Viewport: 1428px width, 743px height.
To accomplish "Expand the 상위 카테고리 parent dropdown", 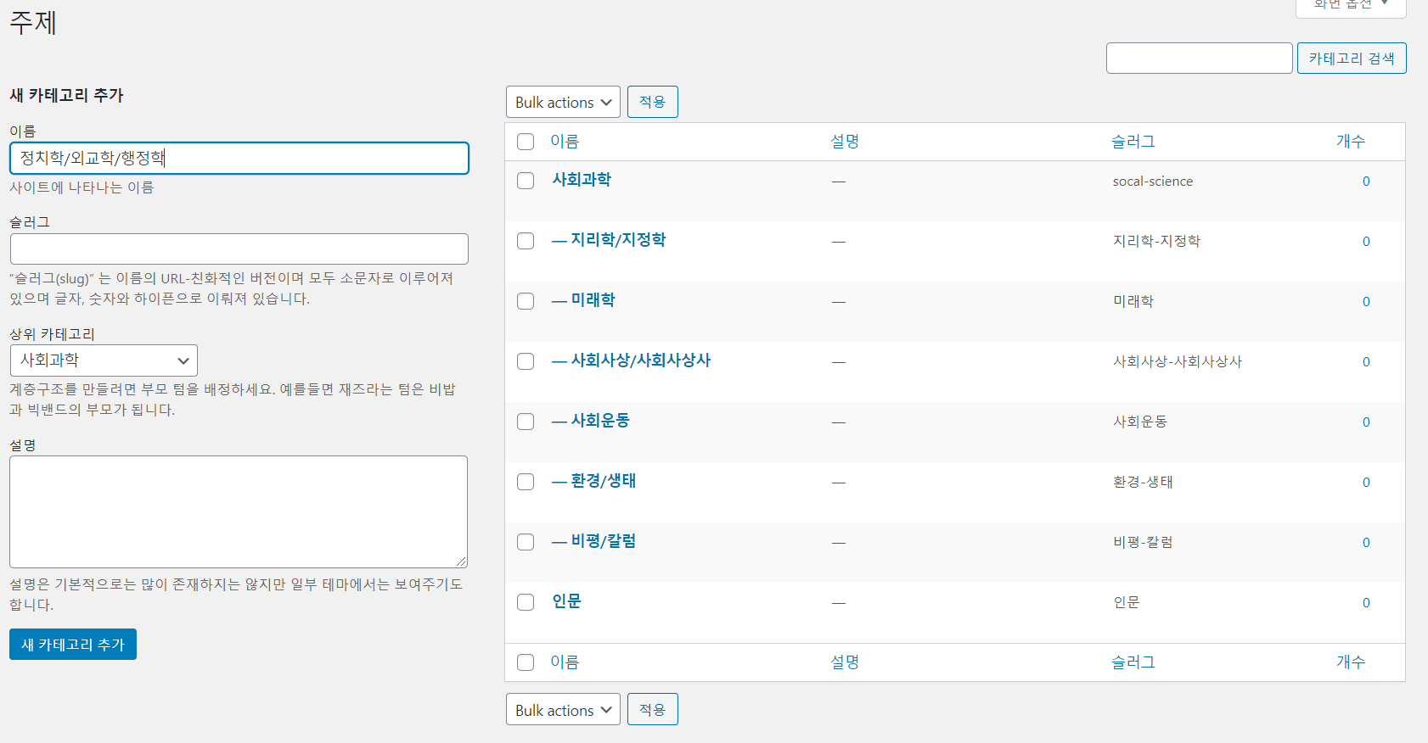I will [x=104, y=360].
